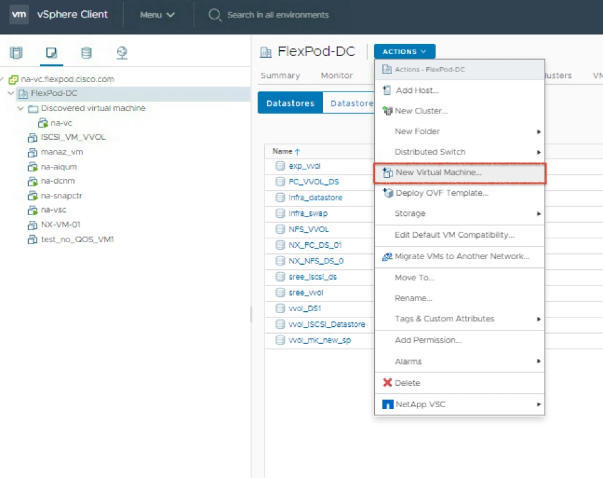
Task: Open the Menu dropdown in header
Action: [x=157, y=15]
